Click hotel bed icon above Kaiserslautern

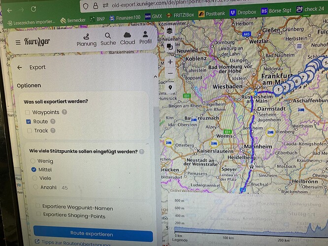tap(214, 143)
